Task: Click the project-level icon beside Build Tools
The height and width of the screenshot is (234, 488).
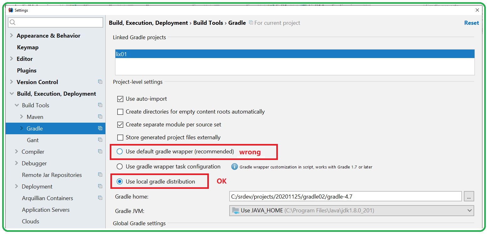Action: pyautogui.click(x=100, y=105)
